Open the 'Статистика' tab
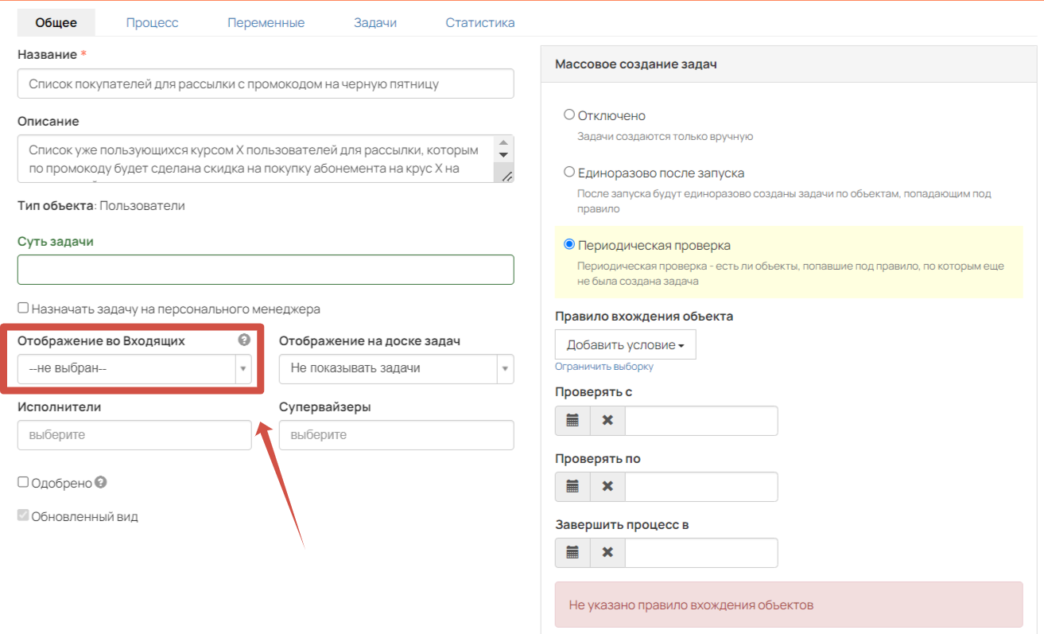 [x=480, y=22]
